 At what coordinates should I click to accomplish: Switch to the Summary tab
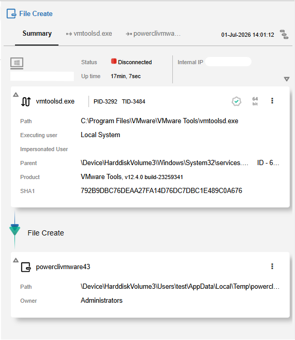tap(37, 34)
